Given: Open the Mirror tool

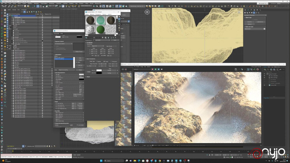Looking at the screenshot, I should pos(94,6).
